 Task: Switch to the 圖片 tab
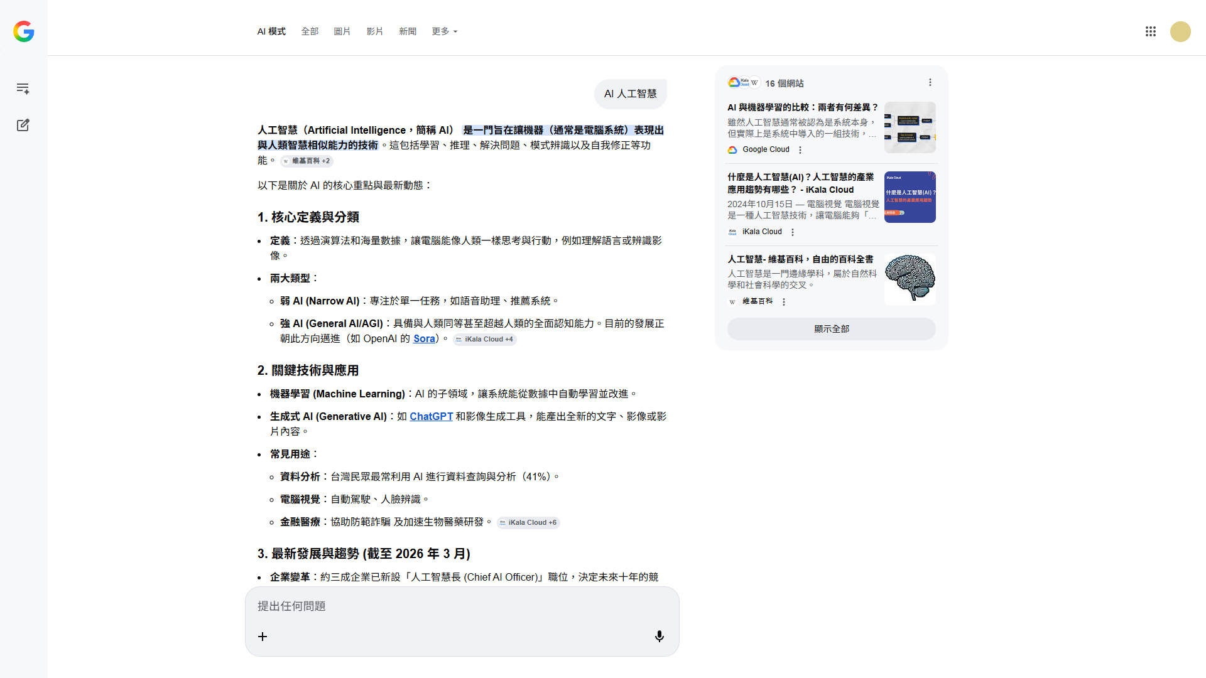(342, 31)
